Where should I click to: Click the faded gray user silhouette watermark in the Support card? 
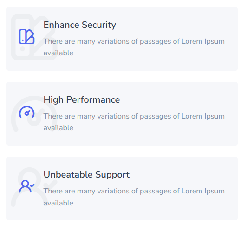click(29, 187)
